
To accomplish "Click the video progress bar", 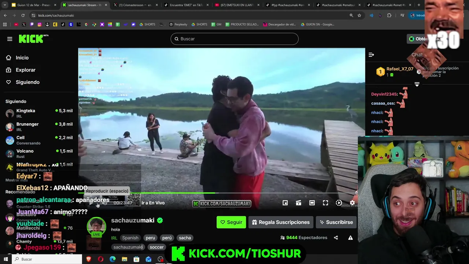I will (221, 193).
